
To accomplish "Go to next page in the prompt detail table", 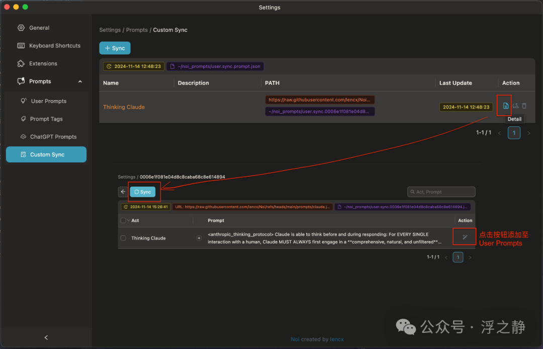I will [470, 257].
